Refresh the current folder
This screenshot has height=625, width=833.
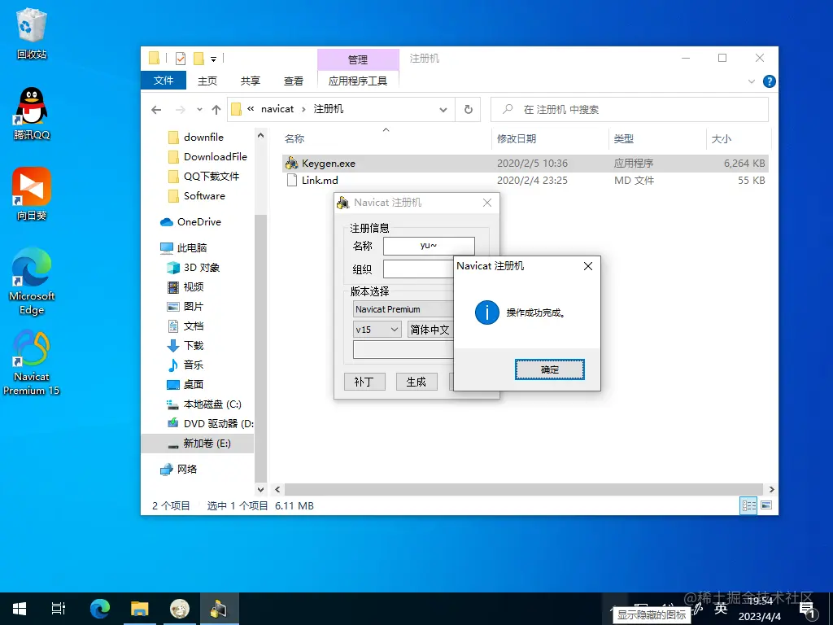[468, 110]
